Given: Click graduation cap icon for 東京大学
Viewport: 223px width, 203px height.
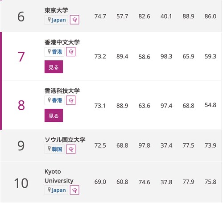Looking at the screenshot, I should tap(74, 20).
